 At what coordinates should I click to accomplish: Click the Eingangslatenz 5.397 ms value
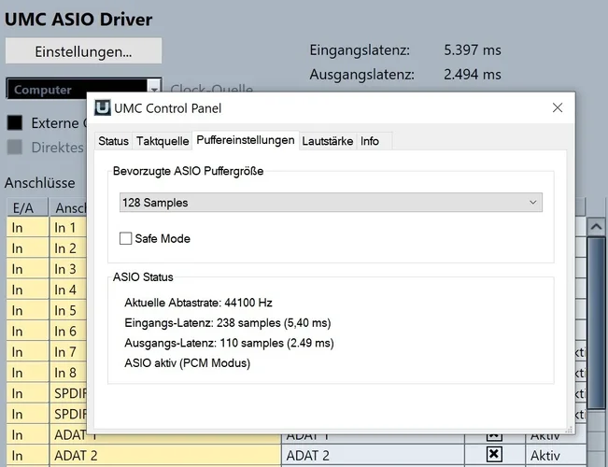(x=473, y=50)
